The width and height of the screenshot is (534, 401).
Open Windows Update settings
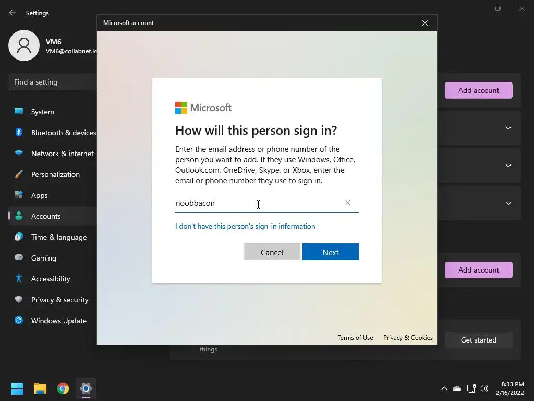point(53,321)
